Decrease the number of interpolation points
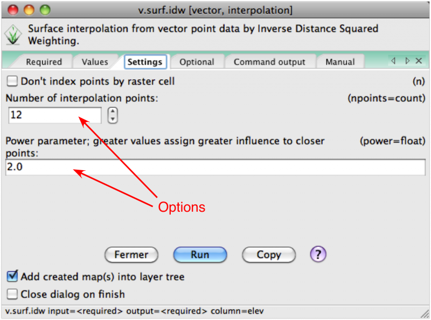Image resolution: width=431 pixels, height=320 pixels. tap(113, 119)
